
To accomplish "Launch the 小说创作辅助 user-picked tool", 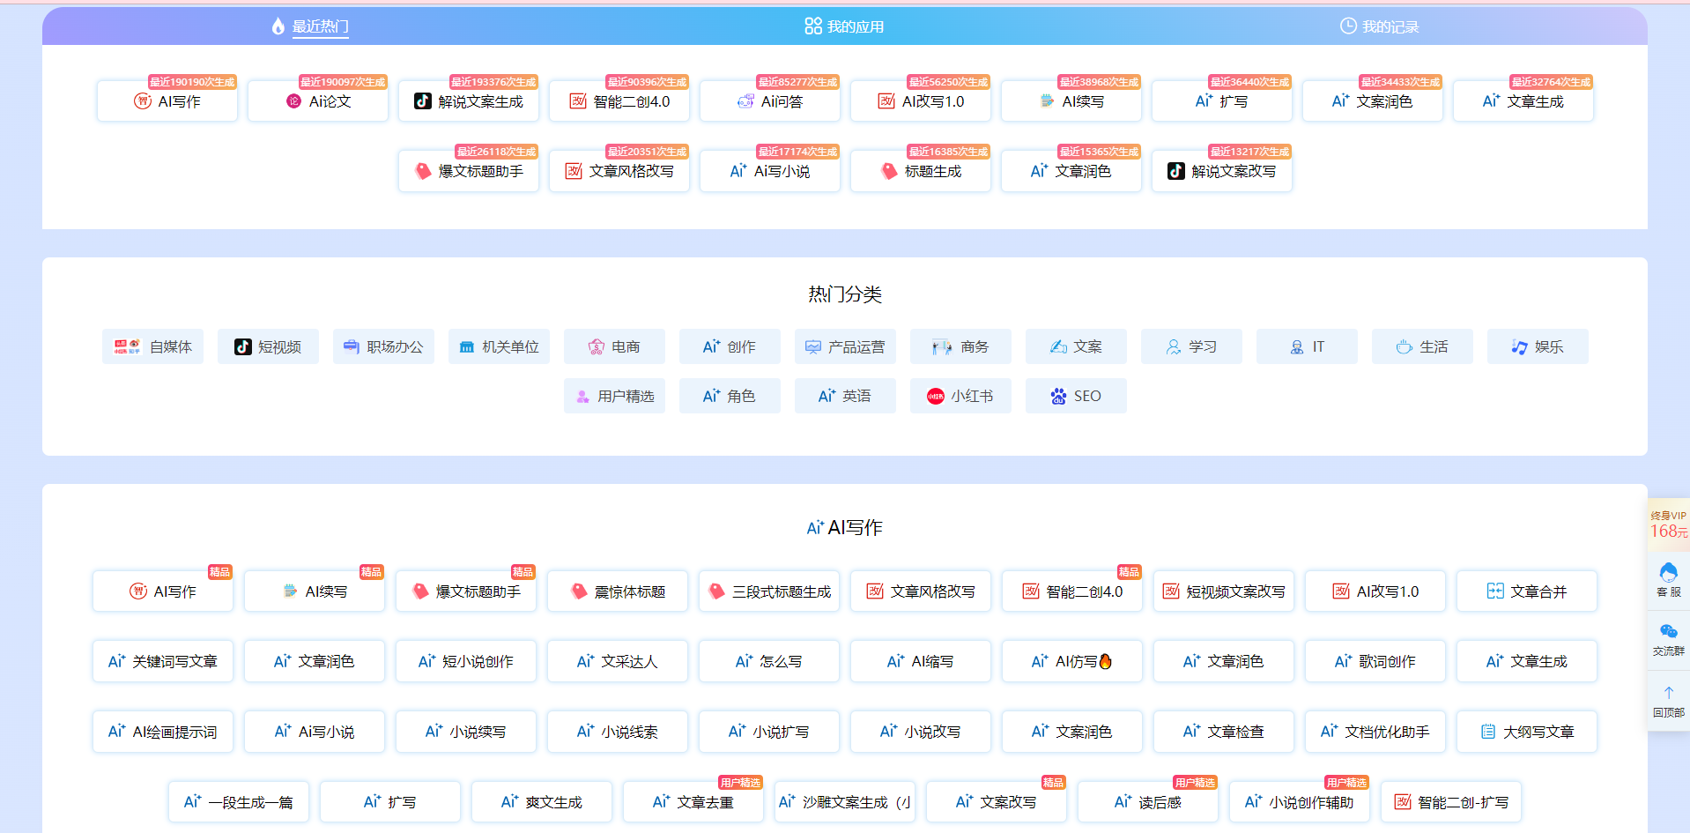I will click(x=1299, y=802).
